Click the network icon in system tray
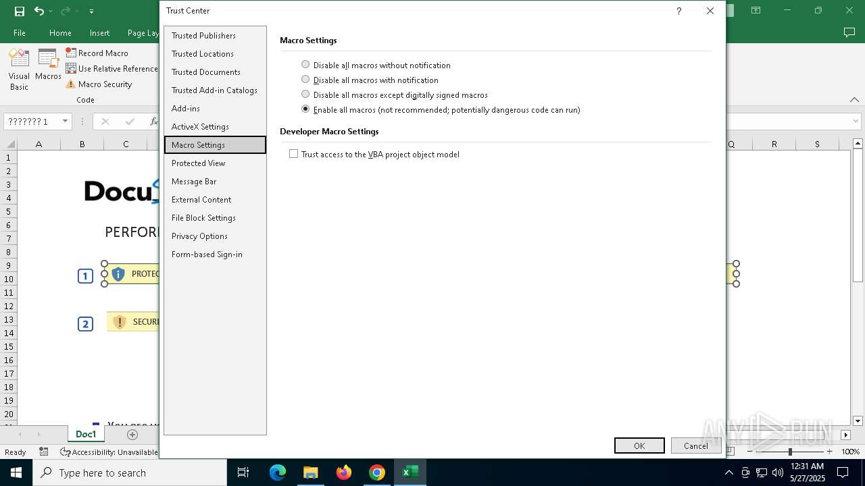The image size is (865, 486). click(761, 473)
